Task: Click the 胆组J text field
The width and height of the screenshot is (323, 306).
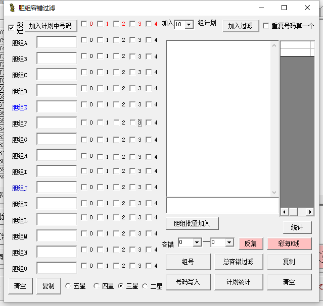Action: pos(57,188)
